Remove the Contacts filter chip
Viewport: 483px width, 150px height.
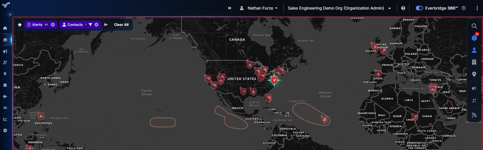(96, 25)
